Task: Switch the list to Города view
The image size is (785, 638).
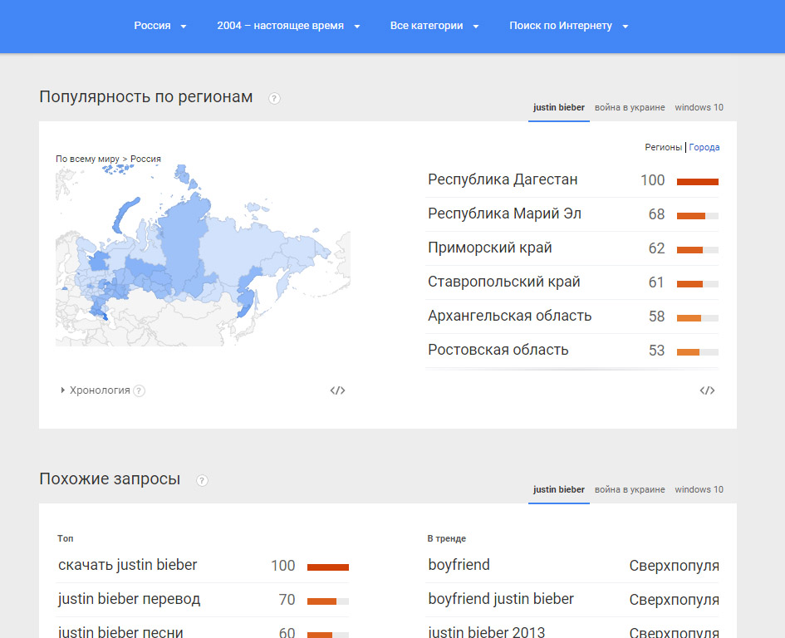Action: click(704, 148)
